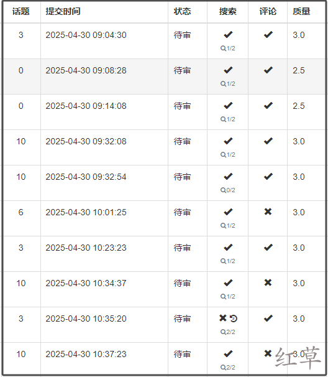
Task: Sort by the 质量 column header
Action: pos(301,12)
